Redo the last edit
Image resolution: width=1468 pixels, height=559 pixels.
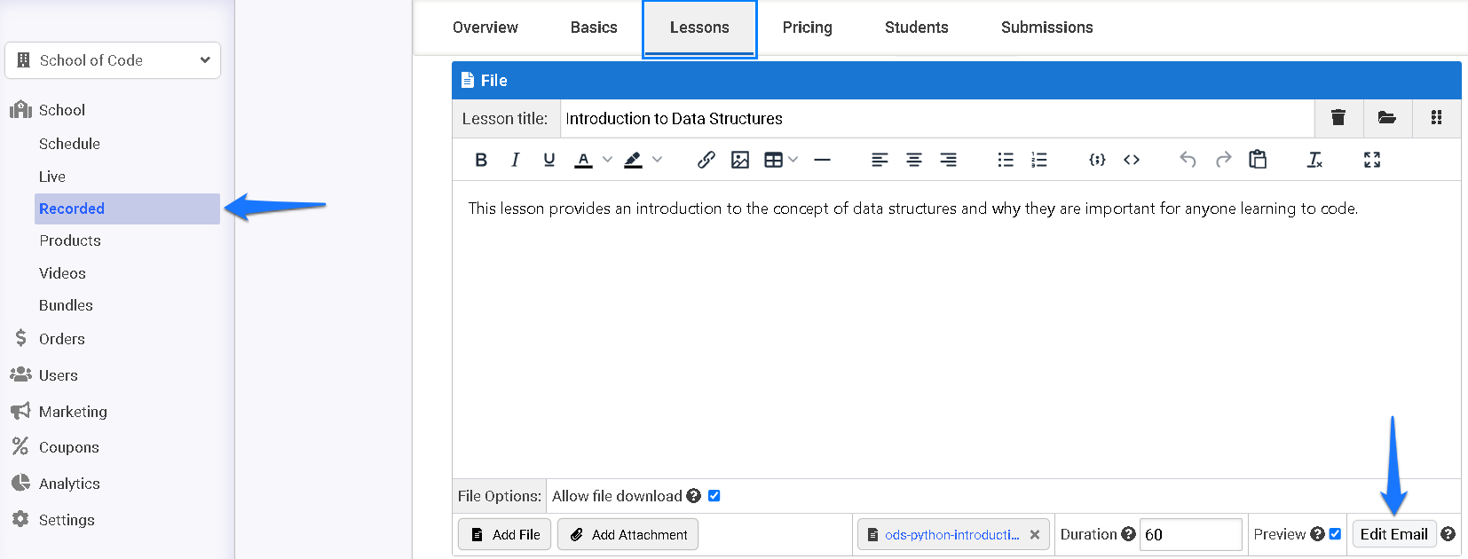(1223, 160)
